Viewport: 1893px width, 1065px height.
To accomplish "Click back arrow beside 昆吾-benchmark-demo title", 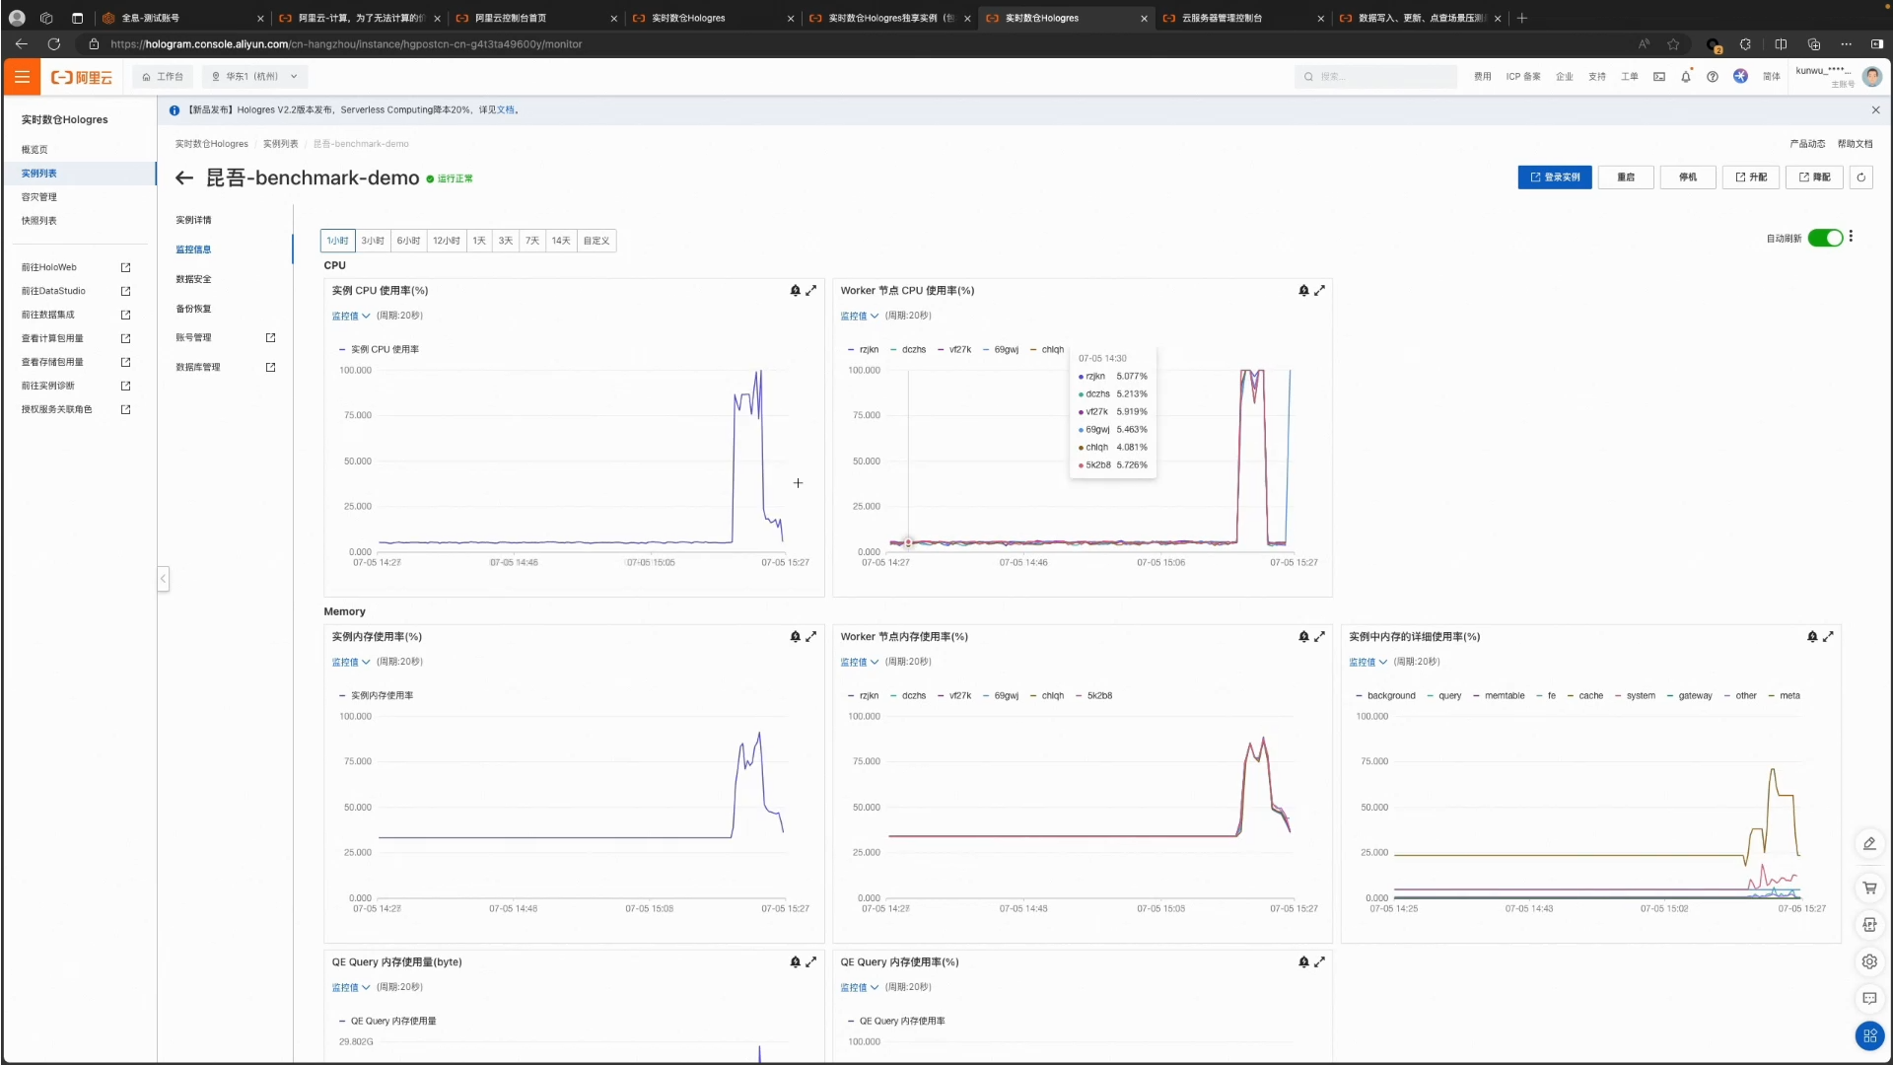I will point(183,178).
